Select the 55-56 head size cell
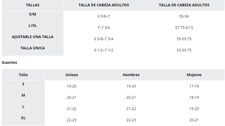 point(184,16)
